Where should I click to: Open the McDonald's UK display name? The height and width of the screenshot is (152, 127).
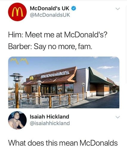[49, 8]
